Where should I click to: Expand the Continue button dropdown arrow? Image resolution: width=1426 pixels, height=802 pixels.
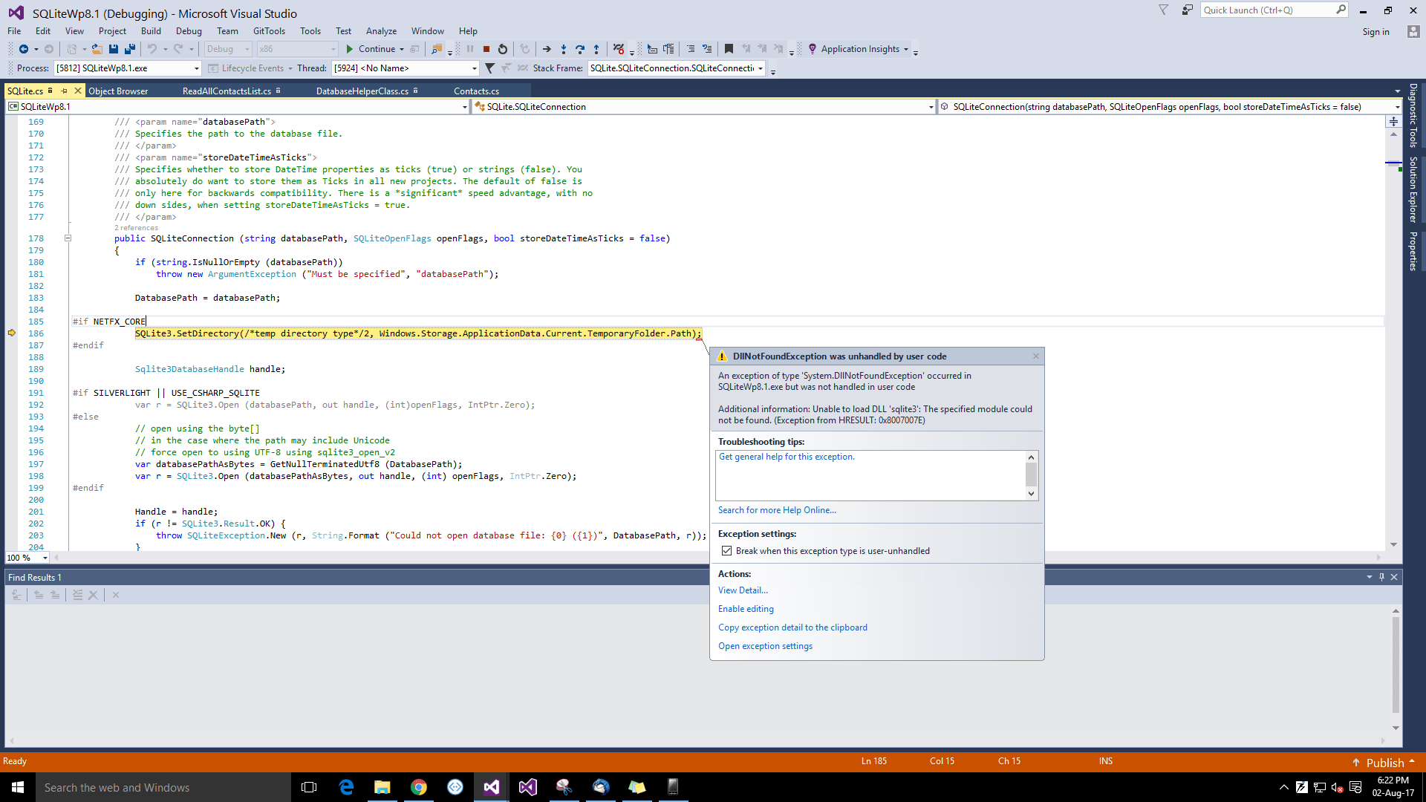402,50
